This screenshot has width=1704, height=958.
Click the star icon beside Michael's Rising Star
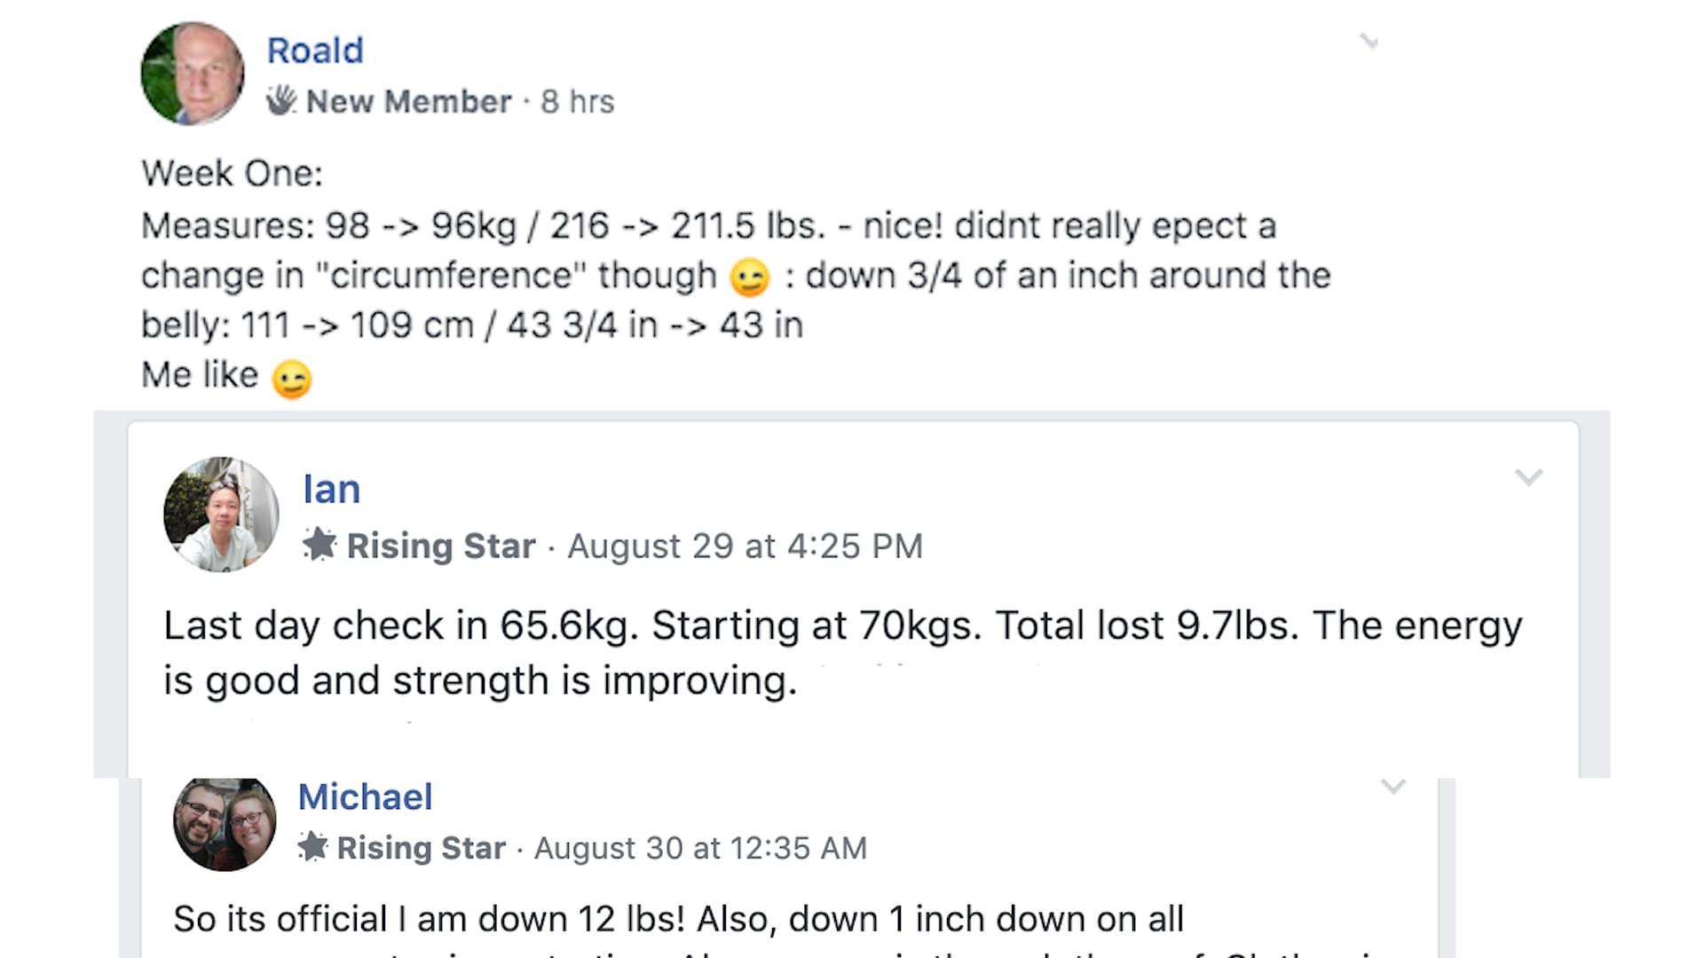tap(312, 846)
